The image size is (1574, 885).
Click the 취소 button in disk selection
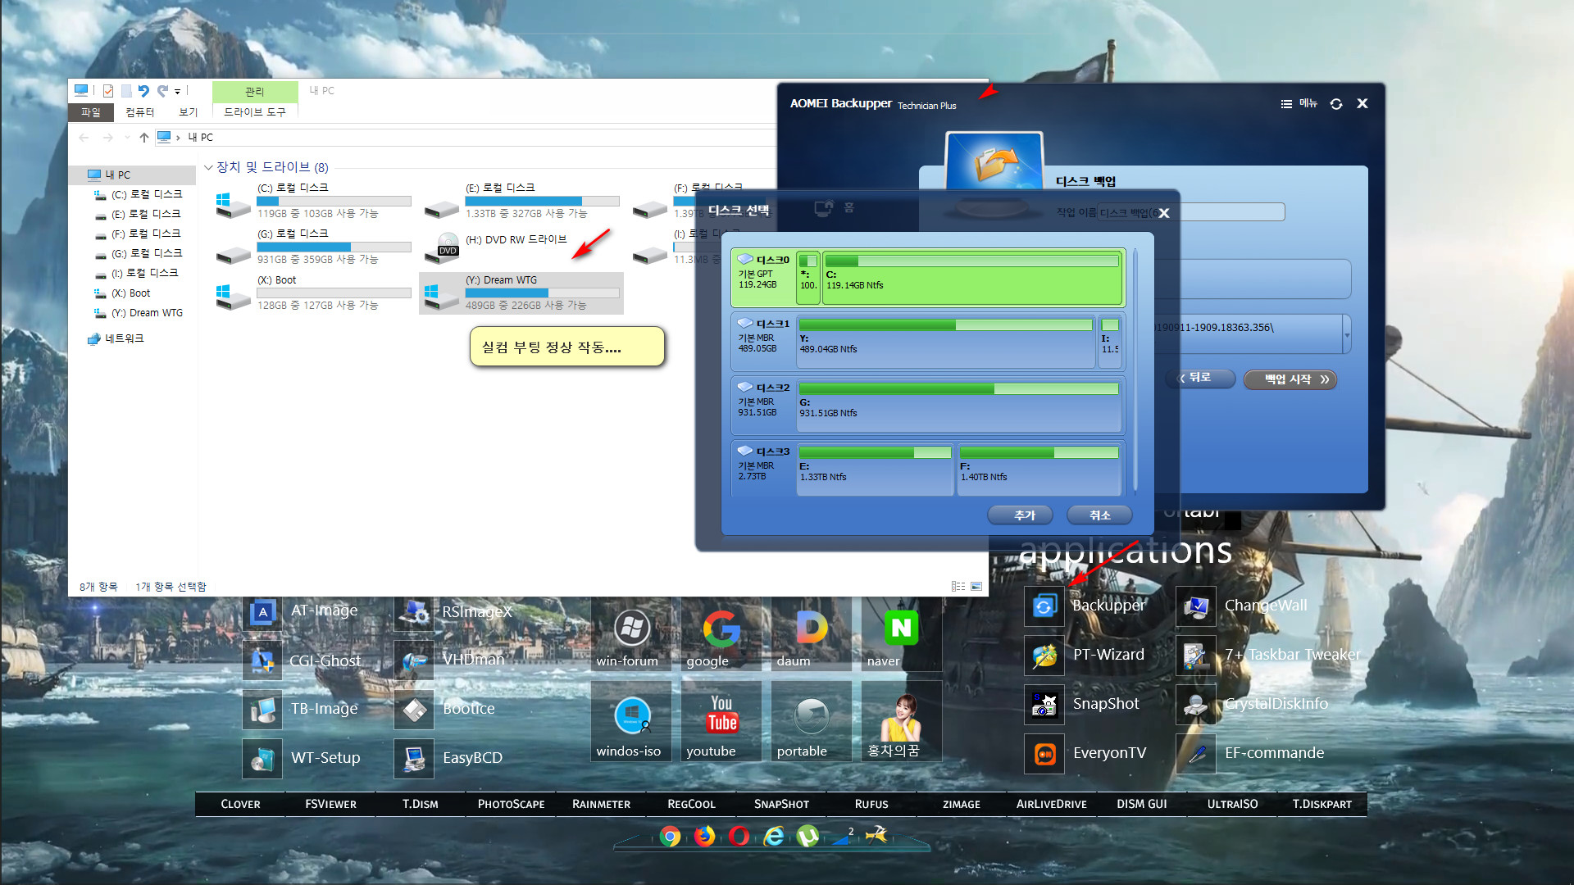tap(1100, 515)
